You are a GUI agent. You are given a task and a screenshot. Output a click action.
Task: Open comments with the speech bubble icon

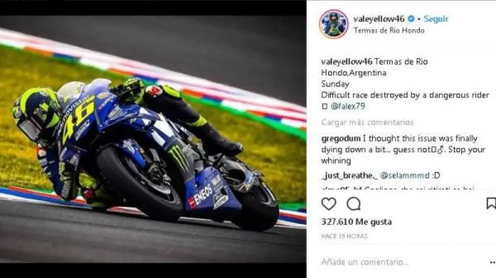pos(353,204)
